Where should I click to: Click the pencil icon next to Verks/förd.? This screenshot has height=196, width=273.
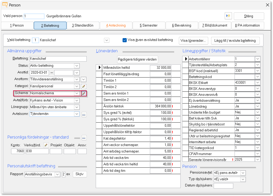[46, 145]
